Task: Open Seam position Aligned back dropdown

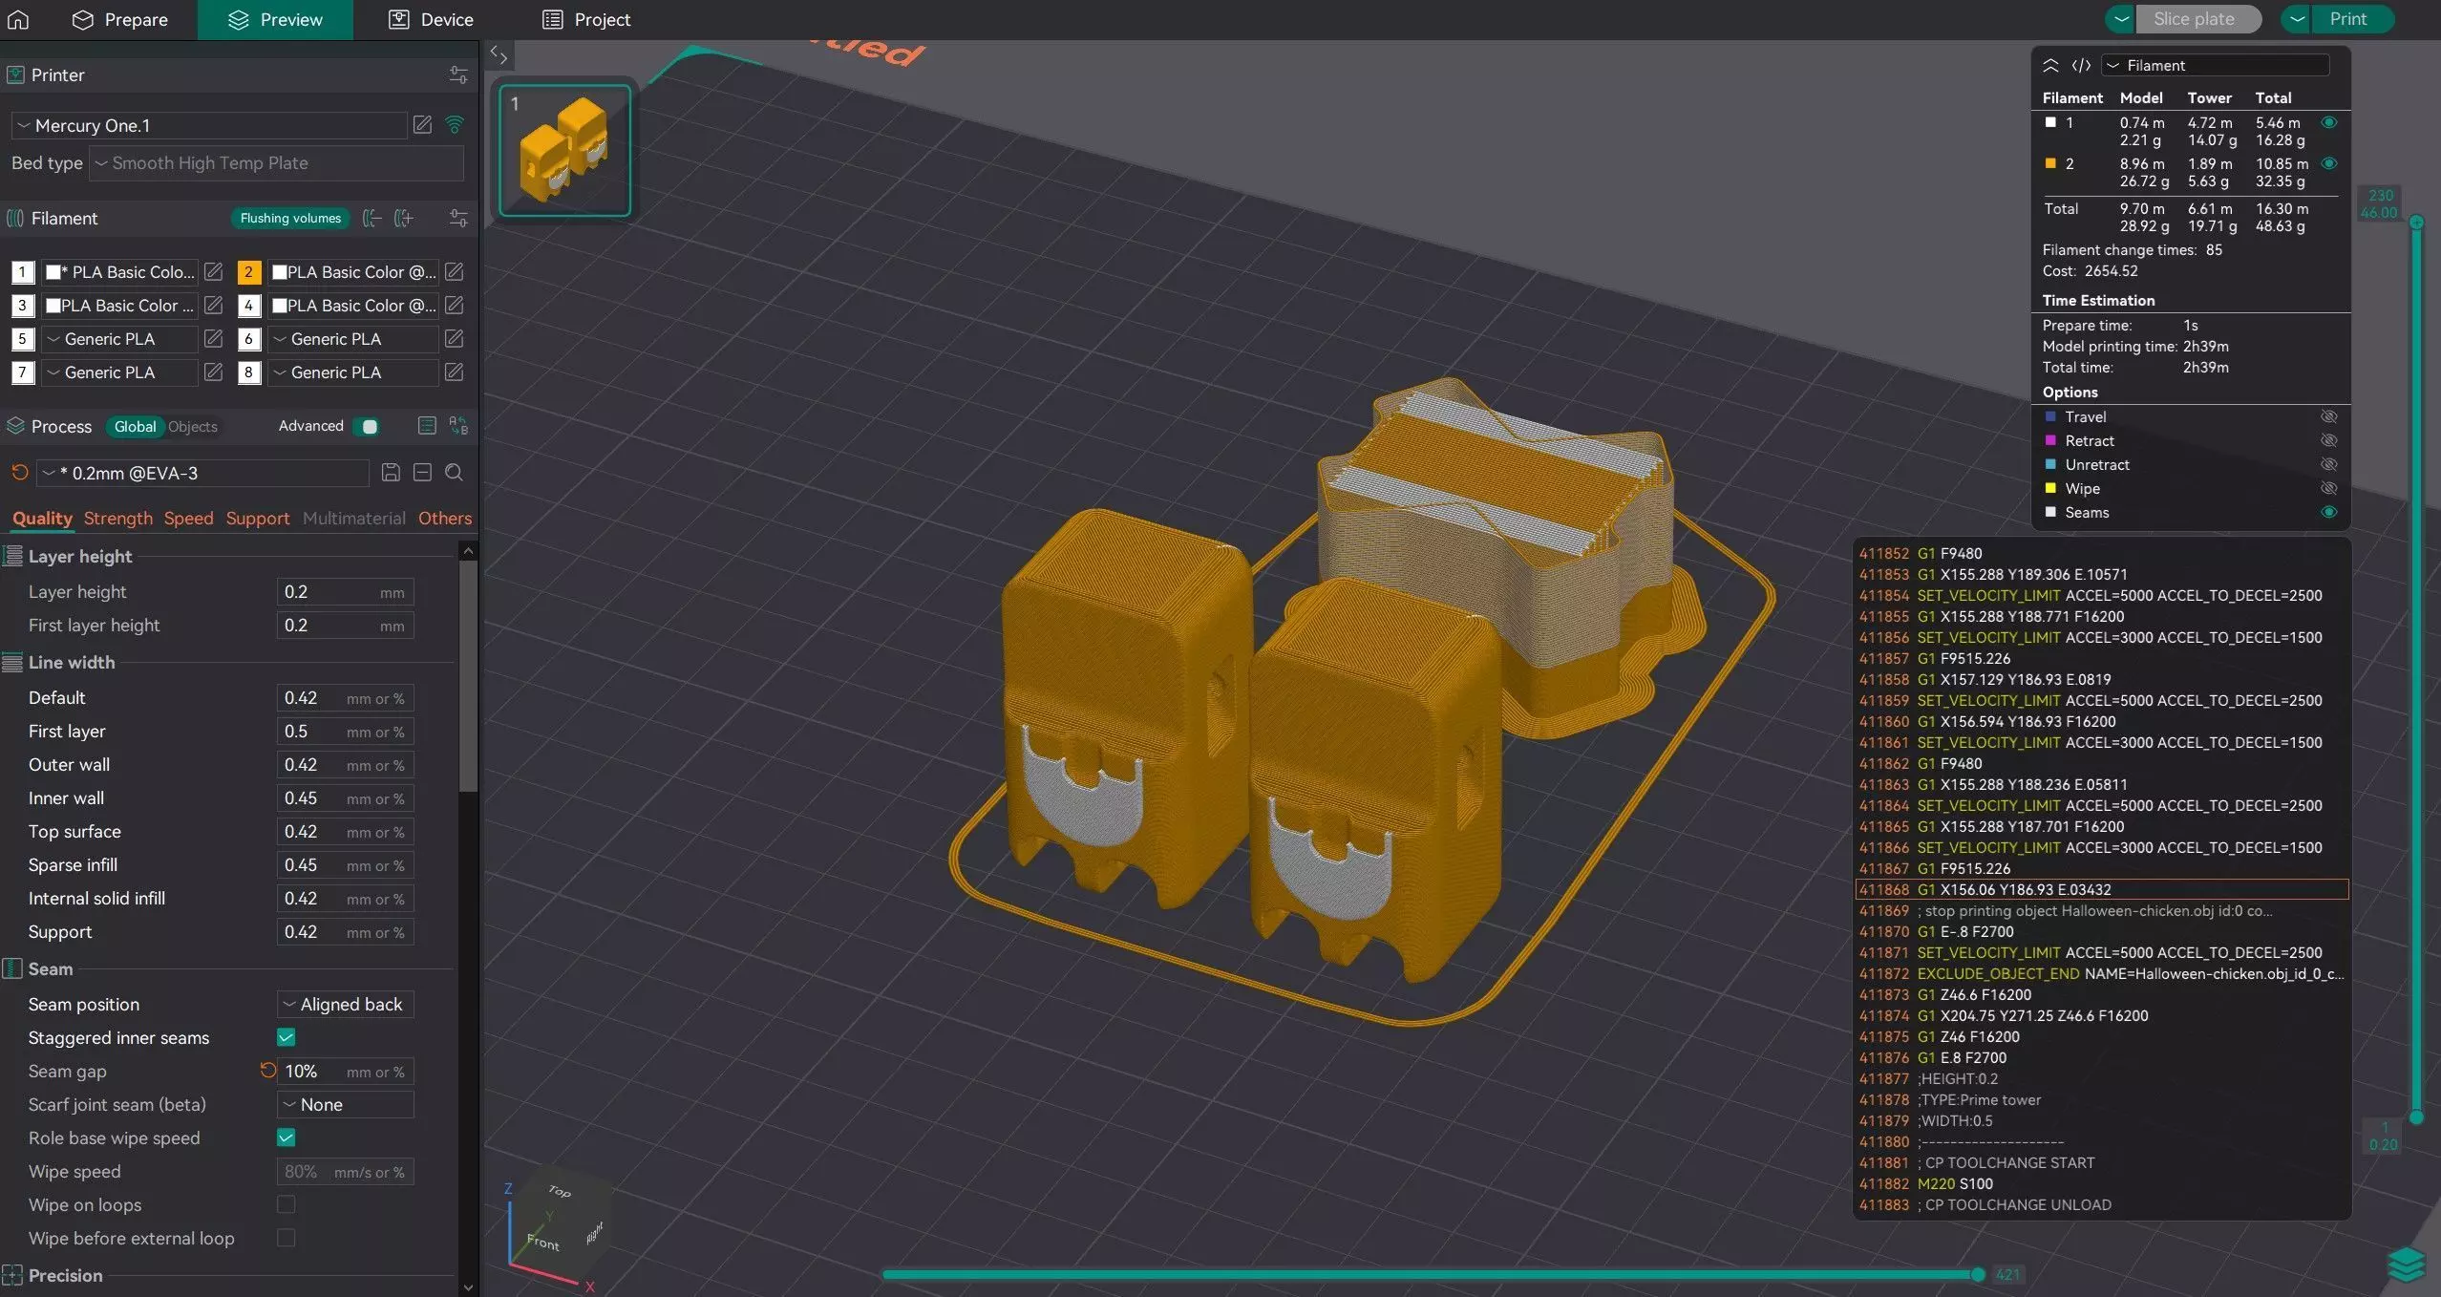Action: 345,1004
